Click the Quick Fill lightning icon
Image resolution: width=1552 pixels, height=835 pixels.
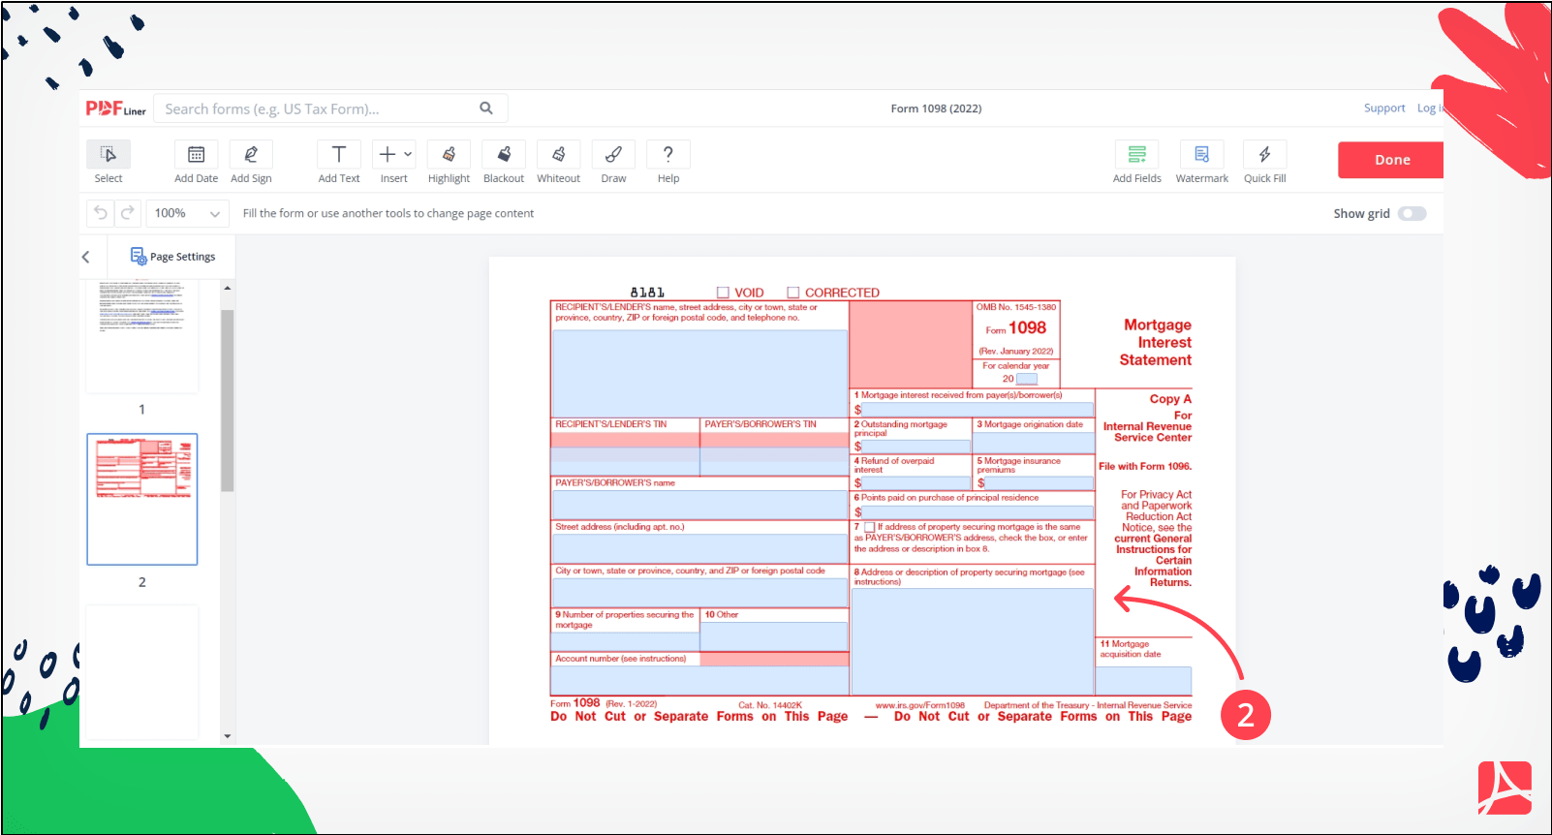[1264, 155]
